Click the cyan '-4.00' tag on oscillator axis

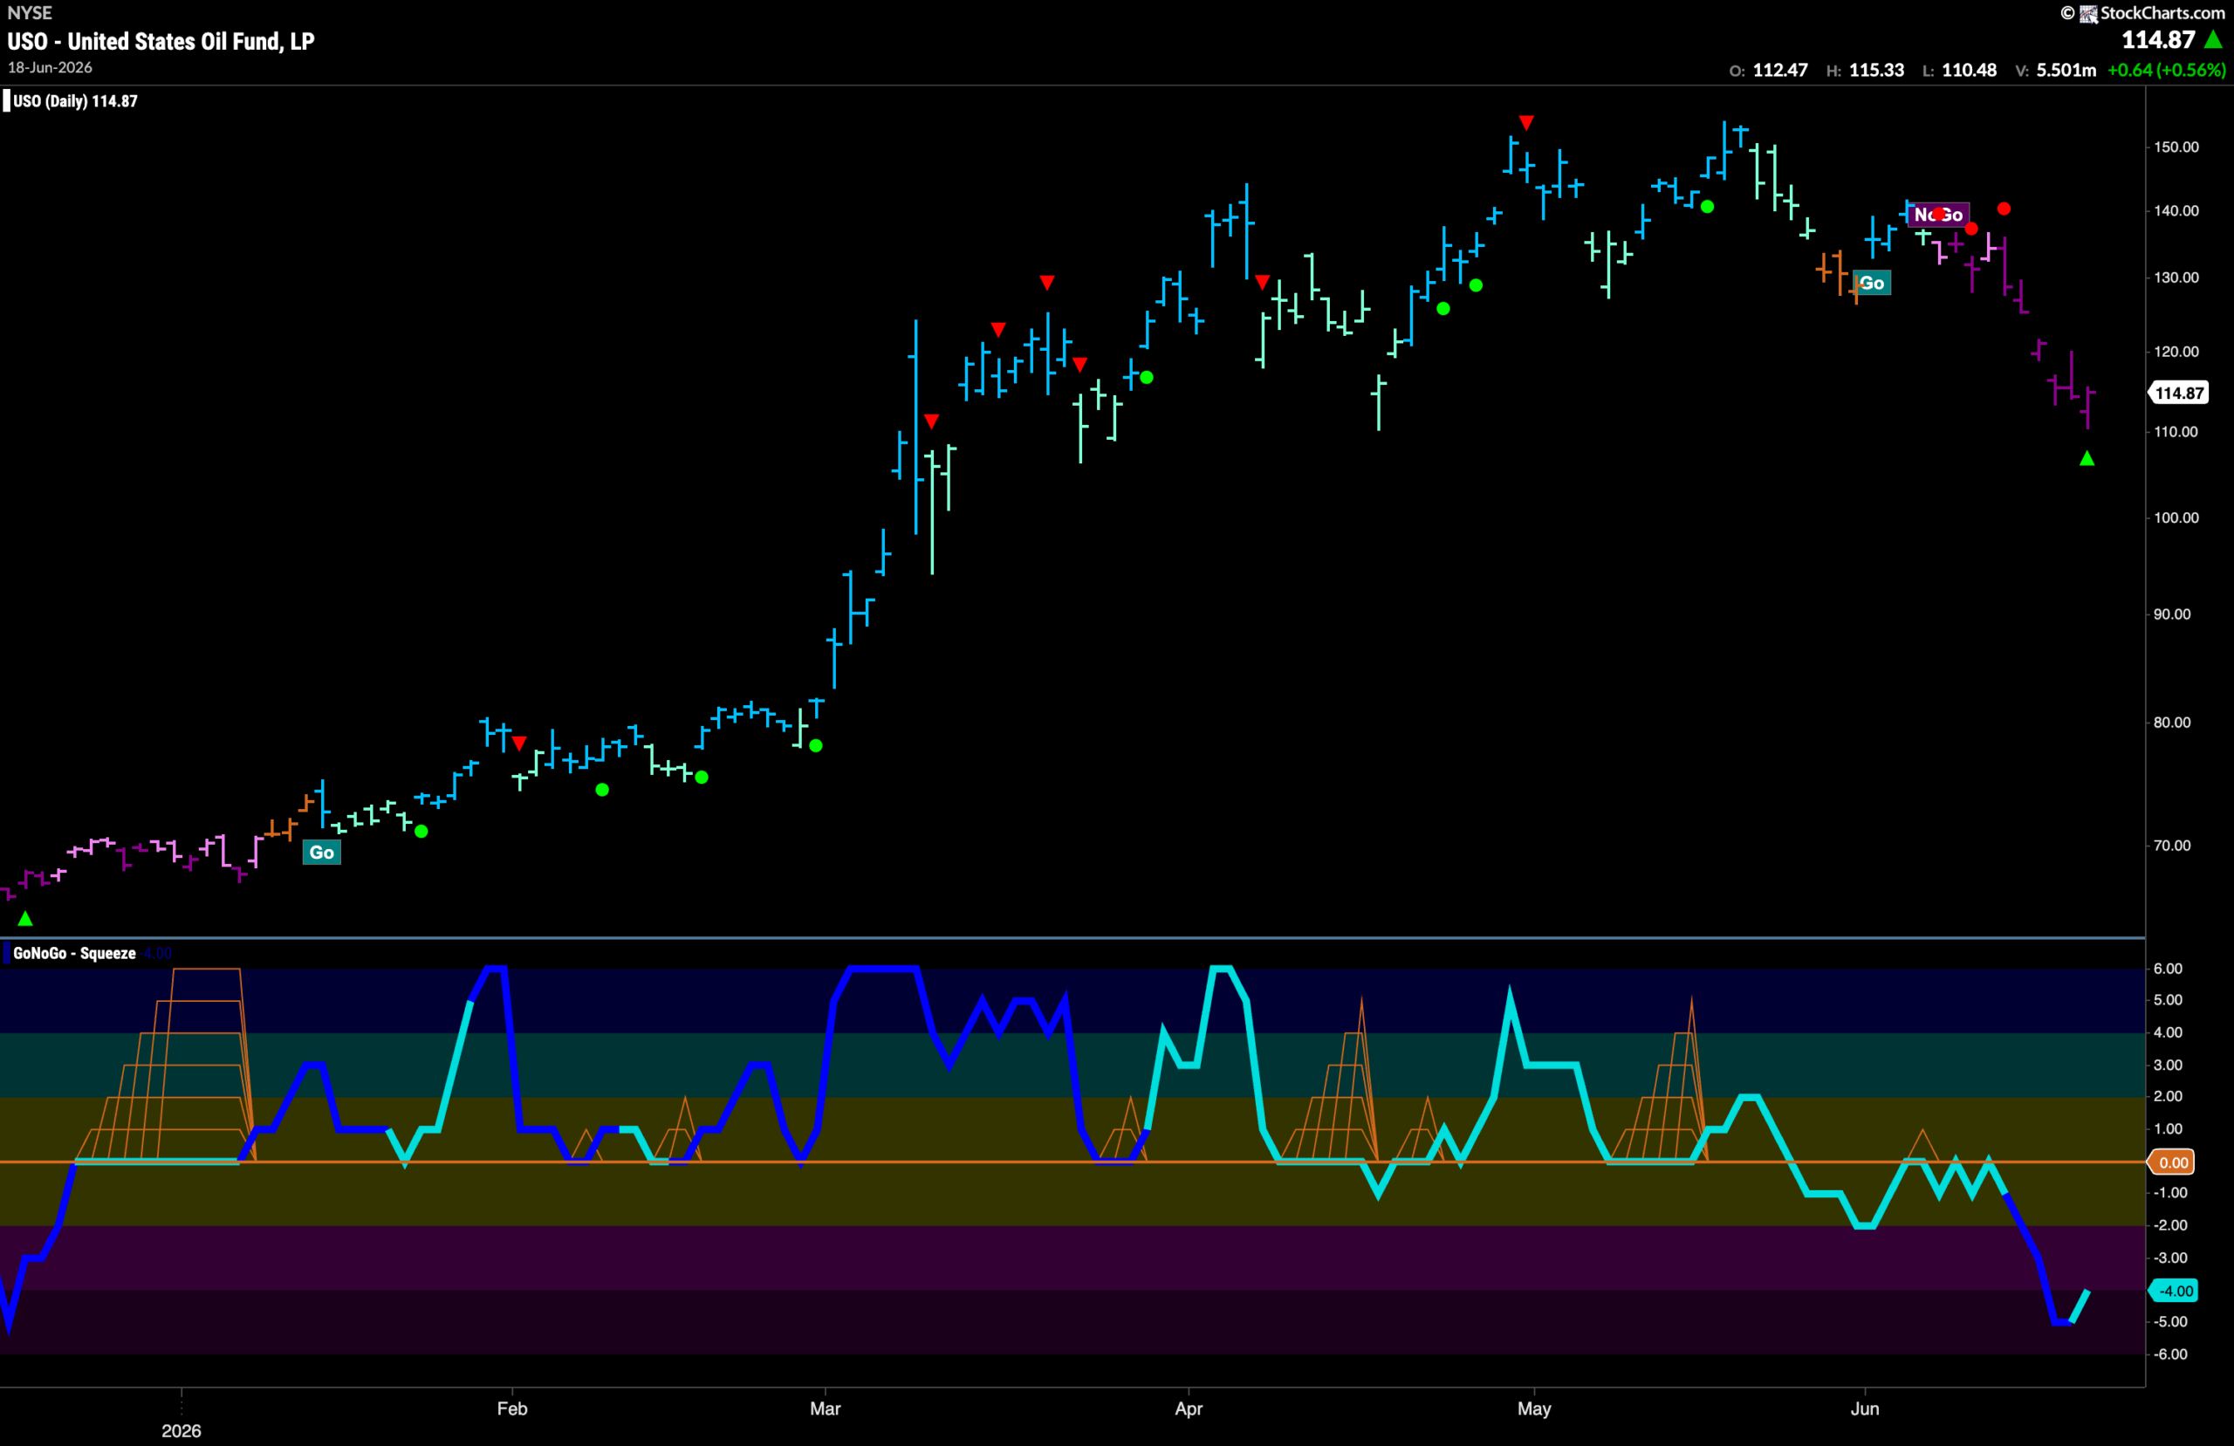2174,1291
